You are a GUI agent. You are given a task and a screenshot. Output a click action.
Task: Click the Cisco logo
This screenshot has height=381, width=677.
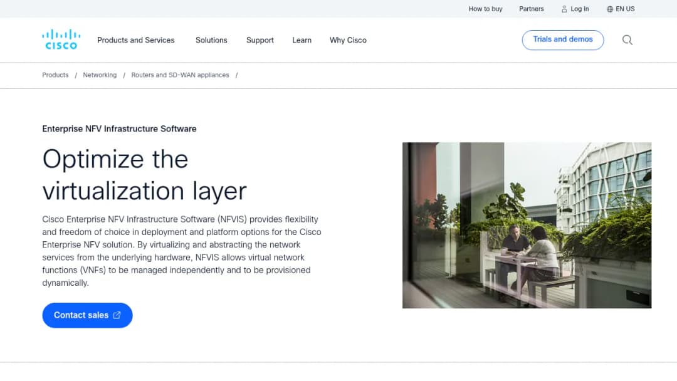tap(61, 39)
